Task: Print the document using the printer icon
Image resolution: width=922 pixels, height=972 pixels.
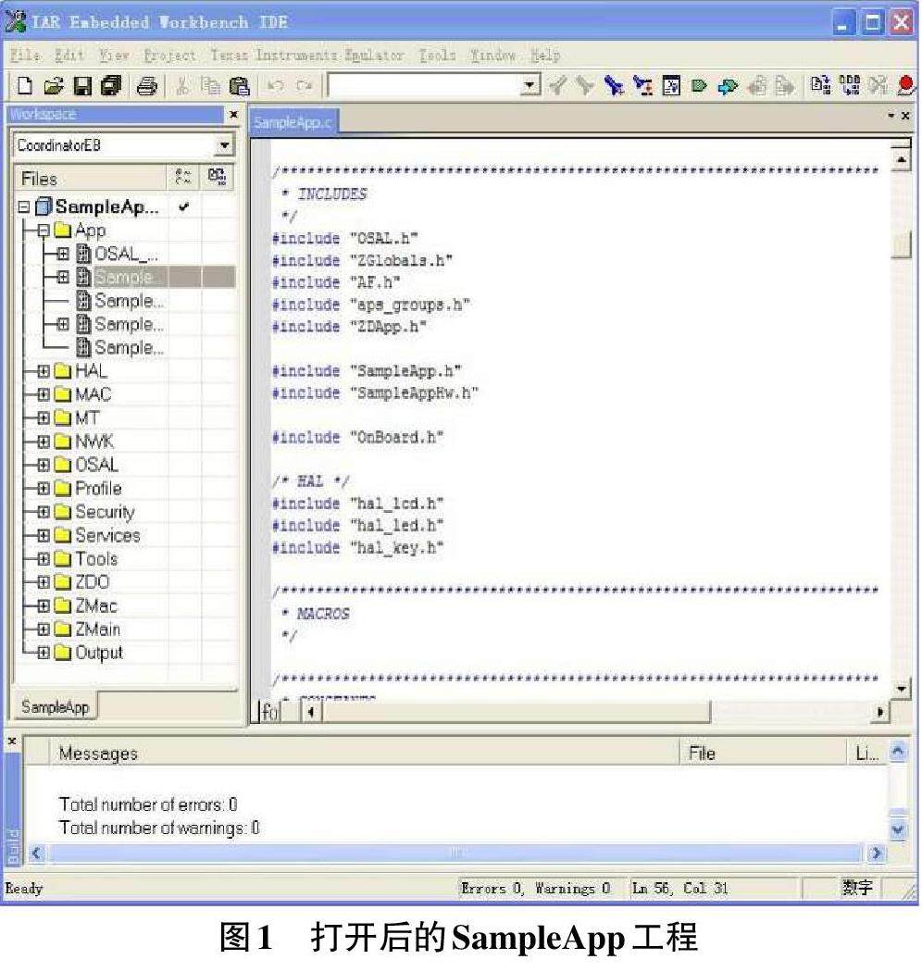Action: click(x=146, y=85)
